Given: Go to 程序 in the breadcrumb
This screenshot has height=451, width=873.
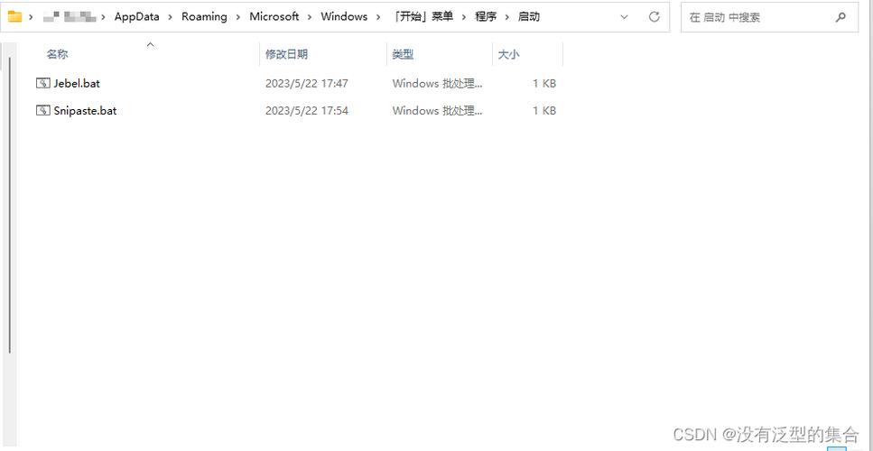Looking at the screenshot, I should click(x=485, y=16).
